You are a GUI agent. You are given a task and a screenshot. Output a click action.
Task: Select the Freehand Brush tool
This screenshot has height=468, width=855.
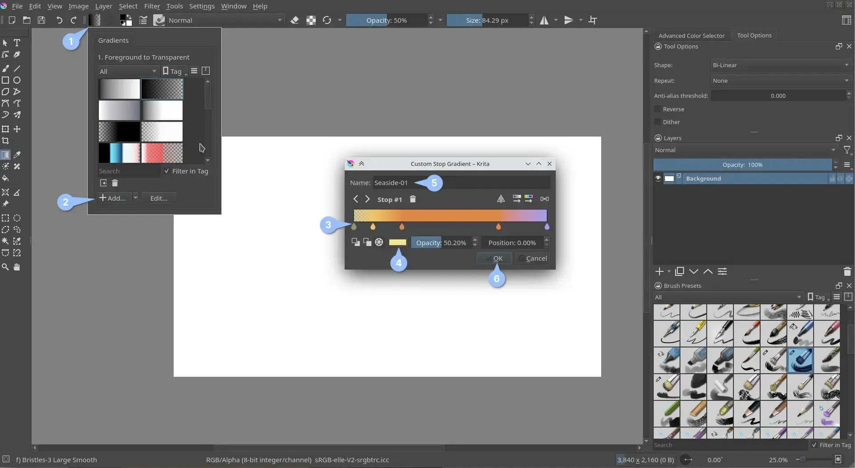point(5,68)
